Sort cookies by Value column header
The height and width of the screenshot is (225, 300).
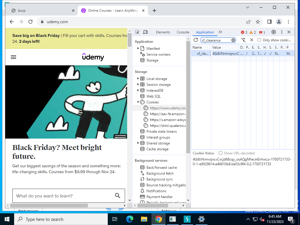click(225, 47)
